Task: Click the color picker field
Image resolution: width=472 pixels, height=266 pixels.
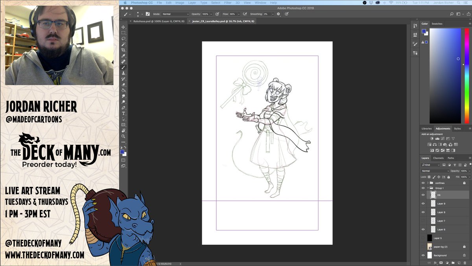Action: tap(445, 76)
